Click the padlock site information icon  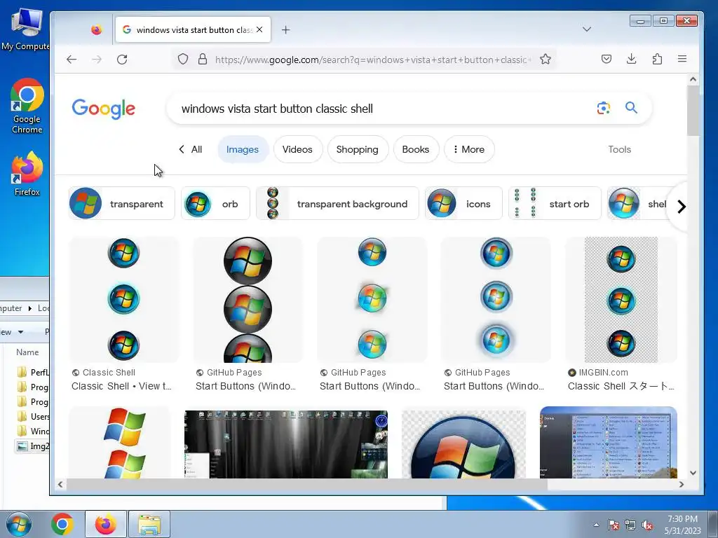[203, 59]
